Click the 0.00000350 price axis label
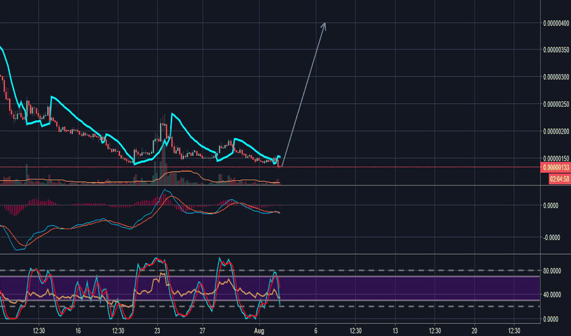 [556, 49]
